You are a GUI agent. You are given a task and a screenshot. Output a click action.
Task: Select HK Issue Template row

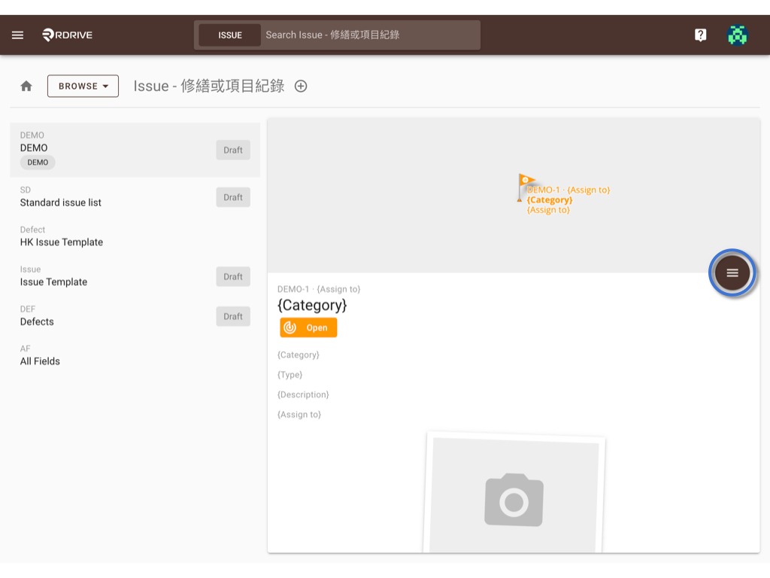(135, 236)
